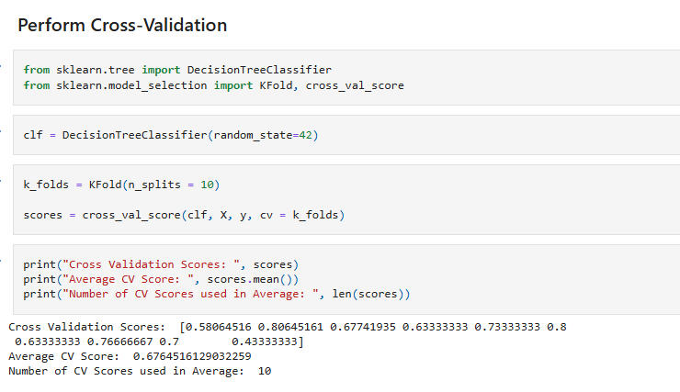680x392 pixels.
Task: Click the clf DecisionTreeClassifier assignment cell
Action: 171,135
